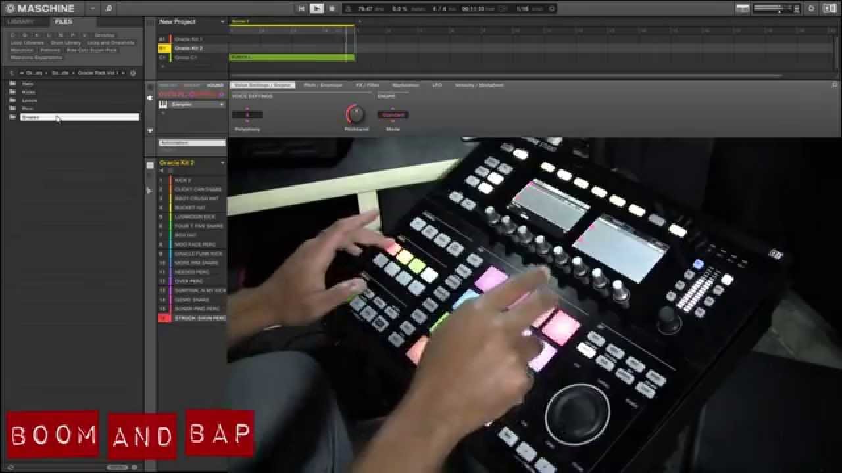Click the add group plus button

click(x=162, y=66)
